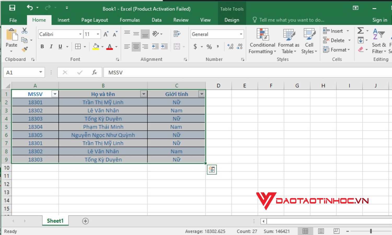
Task: Click the Format as Table button
Action: (289, 41)
